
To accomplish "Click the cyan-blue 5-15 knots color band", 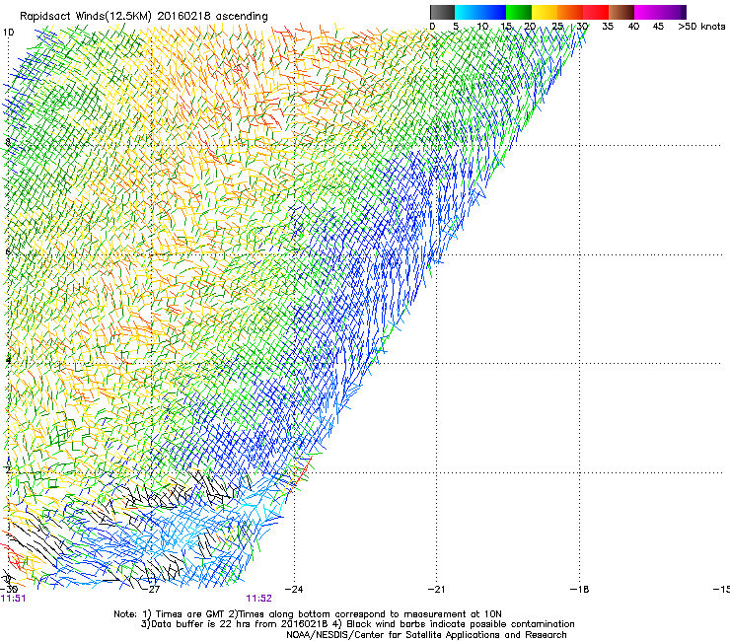I will 480,12.
